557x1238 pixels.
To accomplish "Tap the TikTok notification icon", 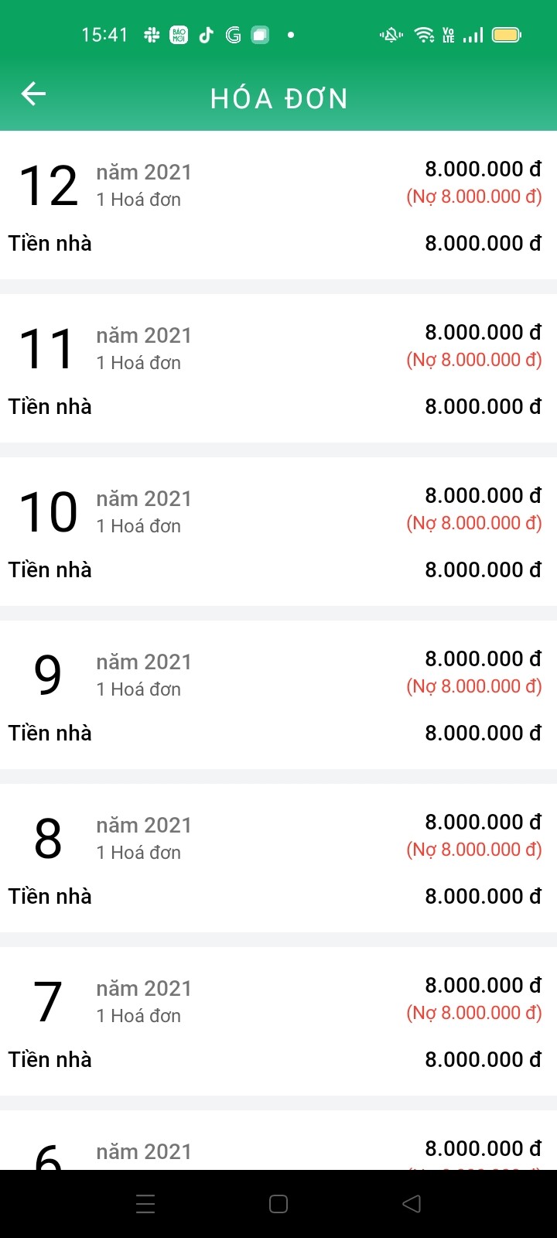I will click(206, 35).
